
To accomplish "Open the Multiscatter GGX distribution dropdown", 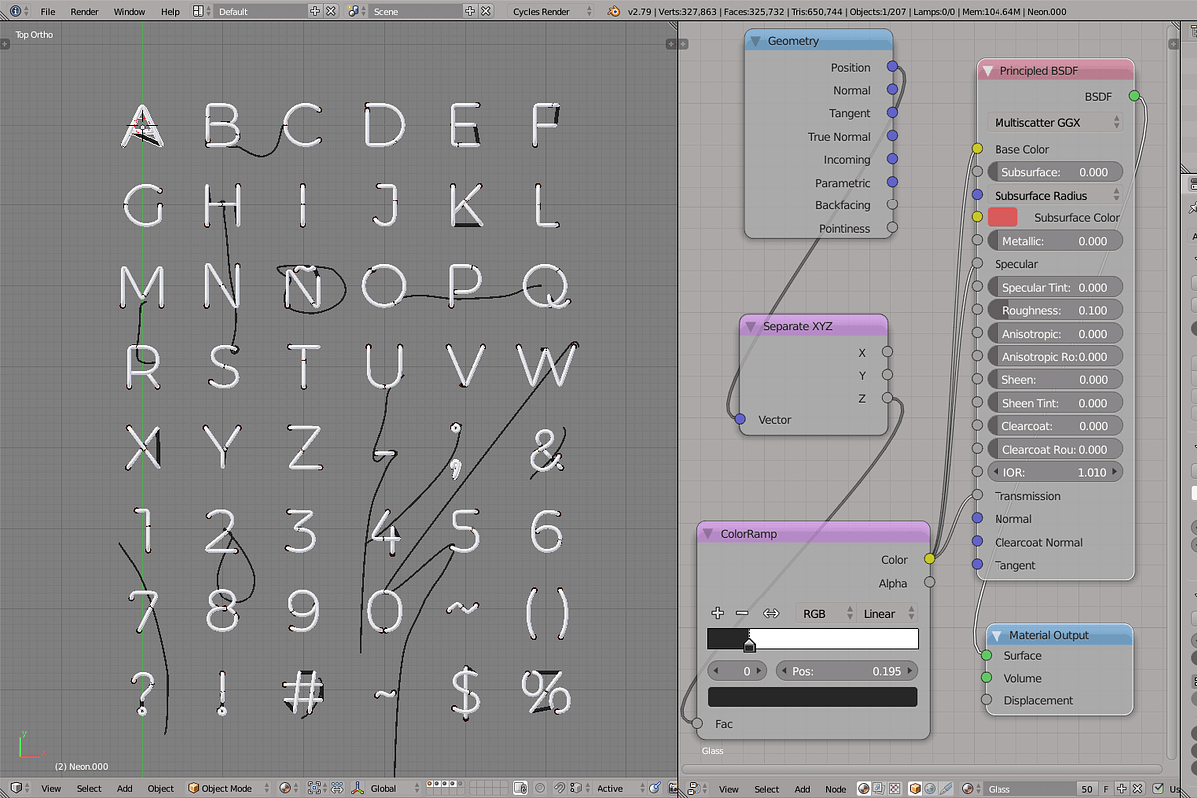I will pyautogui.click(x=1055, y=122).
